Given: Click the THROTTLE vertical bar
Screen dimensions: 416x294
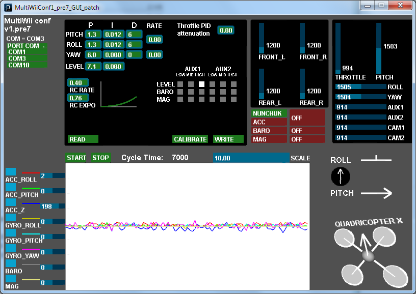Looking at the screenshot, I should (x=338, y=48).
